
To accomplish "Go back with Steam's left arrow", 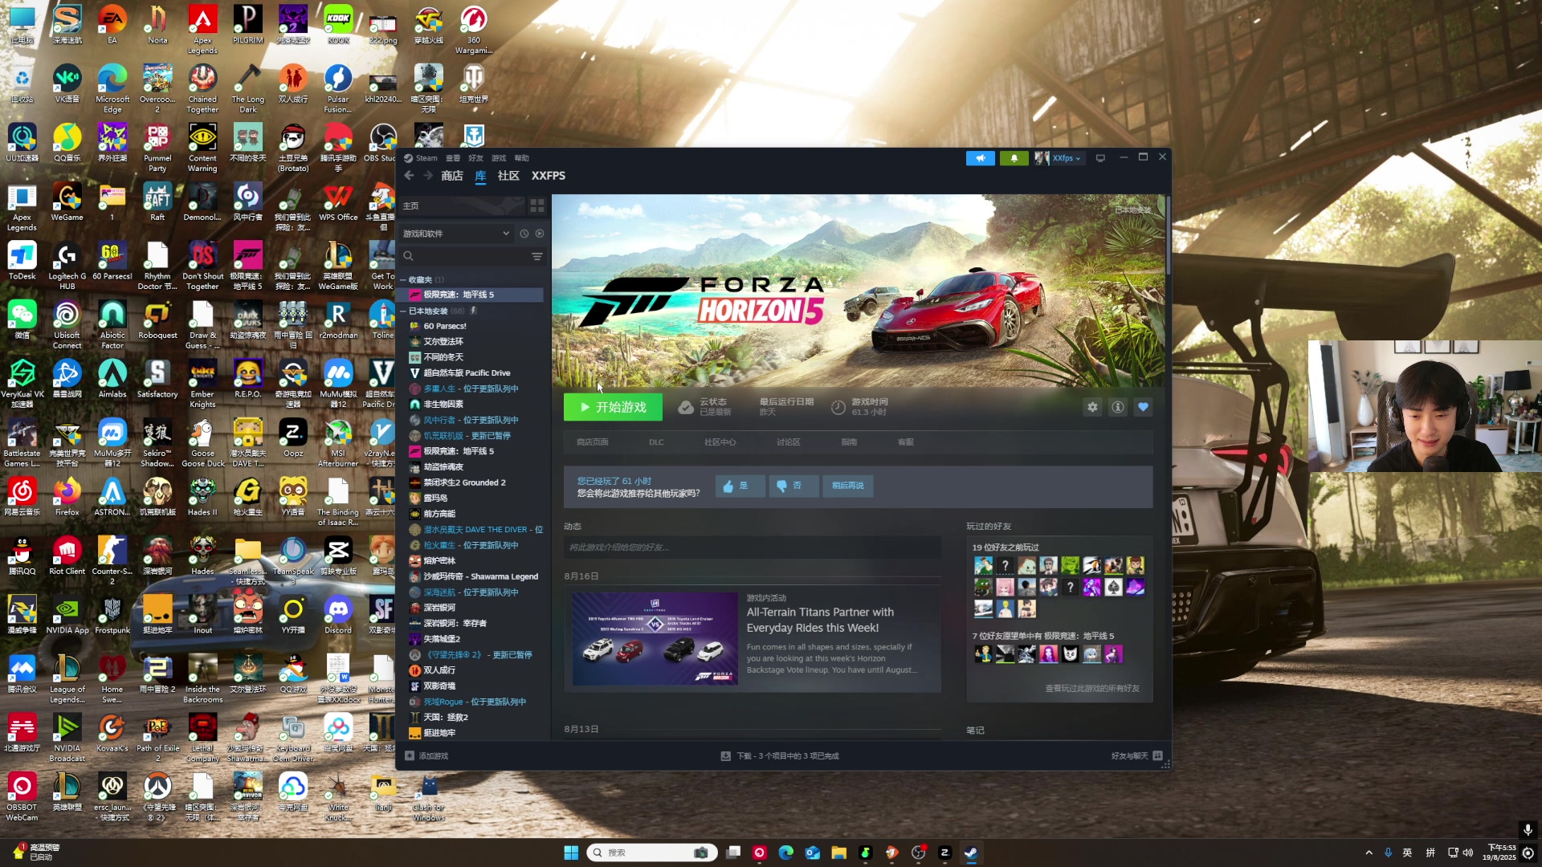I will (409, 176).
